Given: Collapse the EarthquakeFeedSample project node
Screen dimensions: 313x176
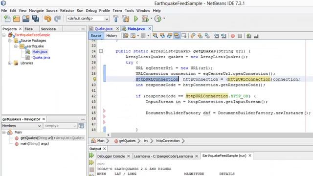Looking at the screenshot, I should (x=4, y=35).
